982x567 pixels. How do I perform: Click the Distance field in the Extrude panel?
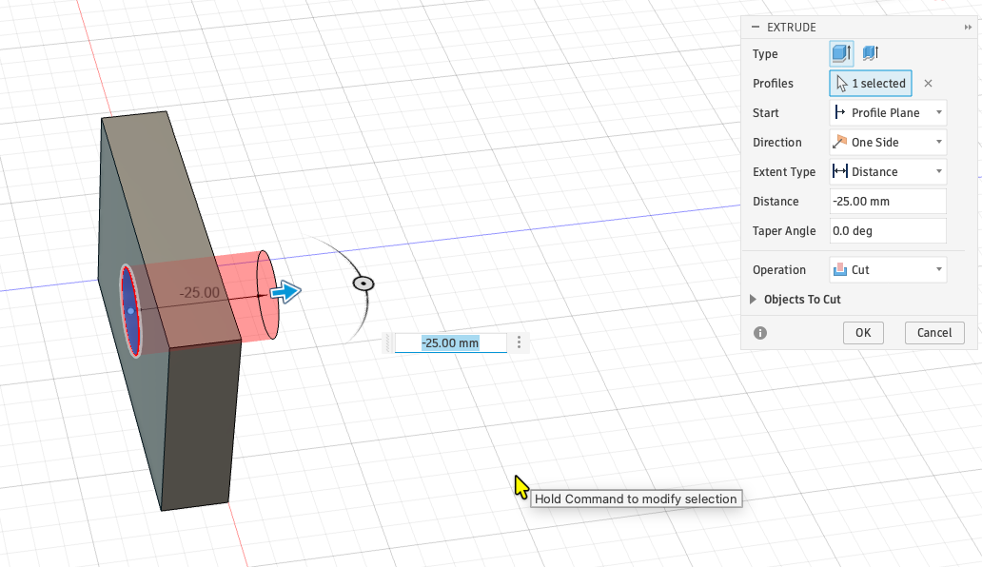coord(888,201)
